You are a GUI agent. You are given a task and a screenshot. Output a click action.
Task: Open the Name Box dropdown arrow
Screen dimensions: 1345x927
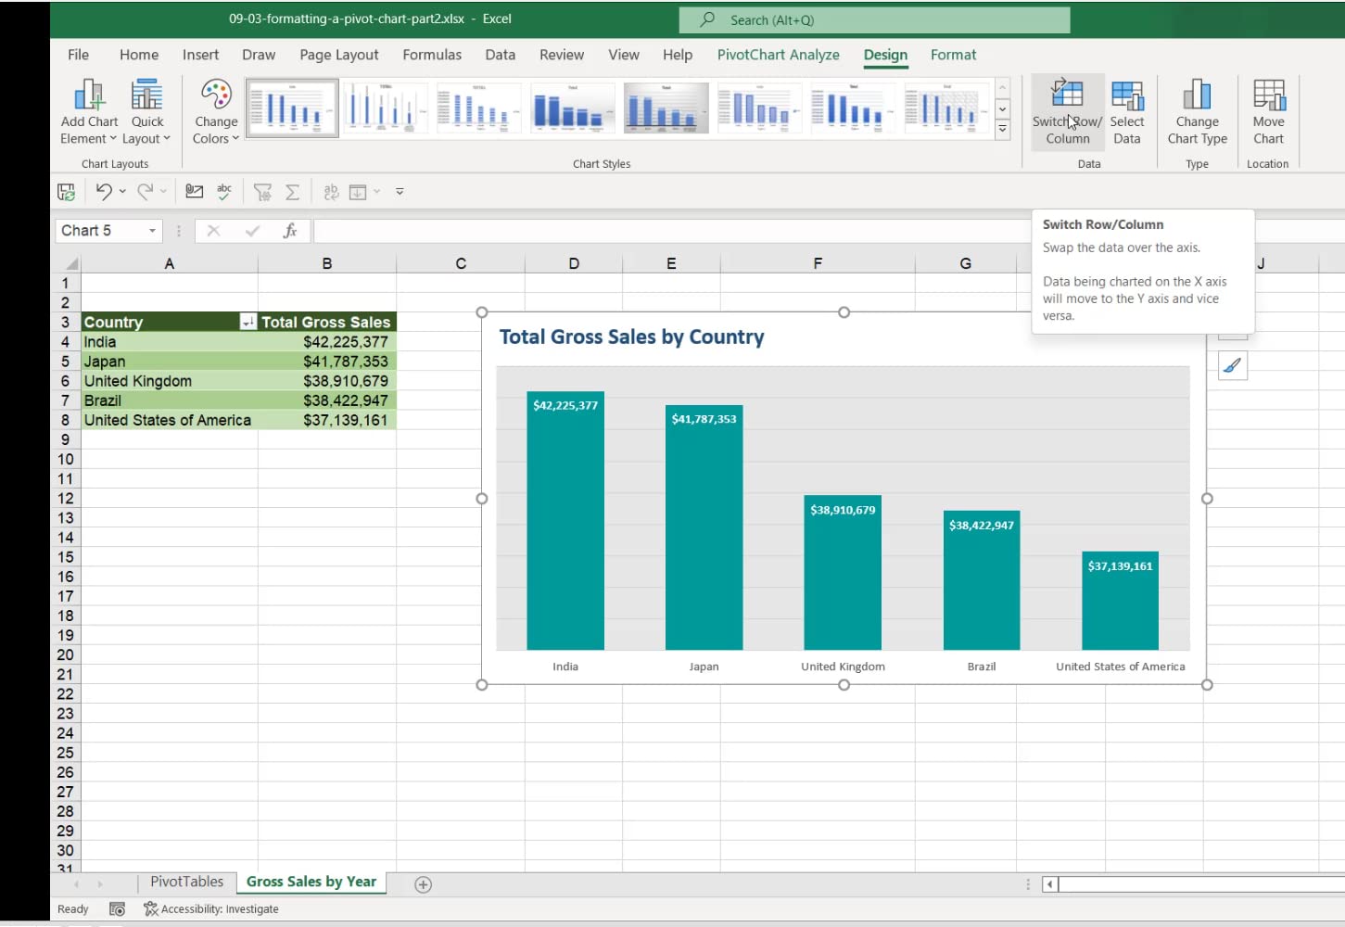pyautogui.click(x=152, y=231)
